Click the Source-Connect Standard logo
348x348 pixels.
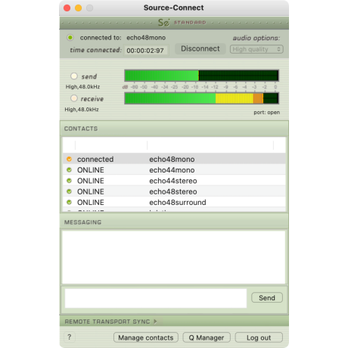[x=182, y=23]
